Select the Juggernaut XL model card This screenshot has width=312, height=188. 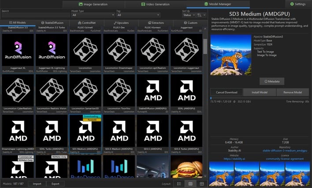click(18, 53)
